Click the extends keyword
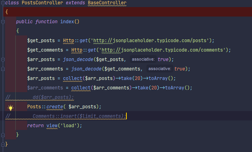This screenshot has width=252, height=152. tap(75, 3)
